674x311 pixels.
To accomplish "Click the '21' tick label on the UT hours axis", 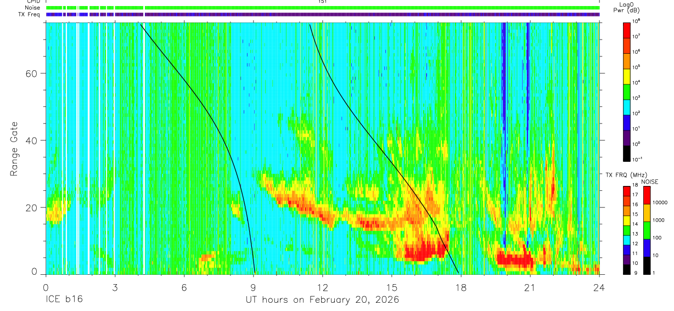I will tap(530, 287).
